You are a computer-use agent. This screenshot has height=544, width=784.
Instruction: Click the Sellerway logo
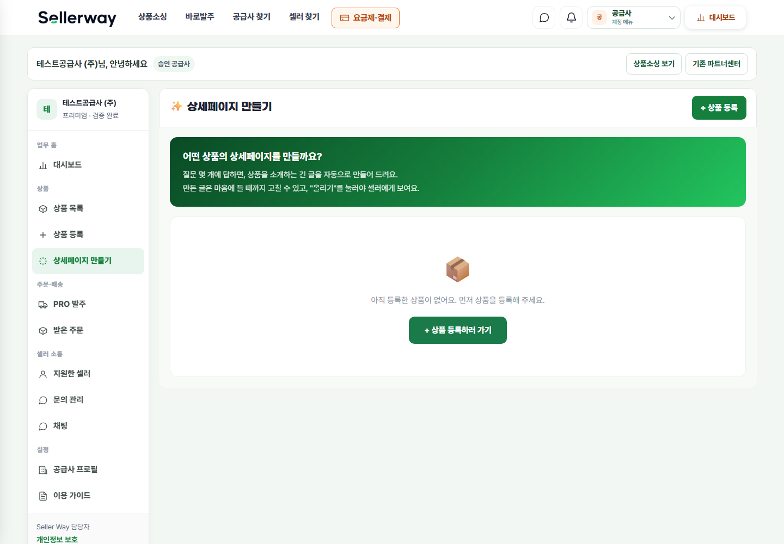77,18
